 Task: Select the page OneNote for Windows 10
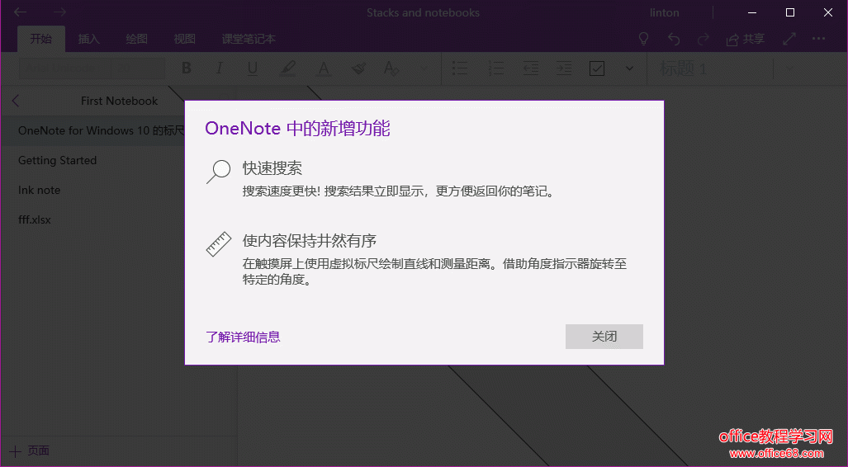click(93, 131)
